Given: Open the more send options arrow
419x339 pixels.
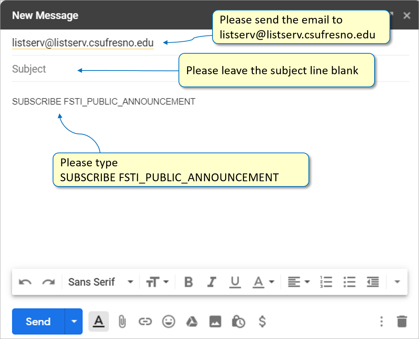Looking at the screenshot, I should pyautogui.click(x=74, y=321).
